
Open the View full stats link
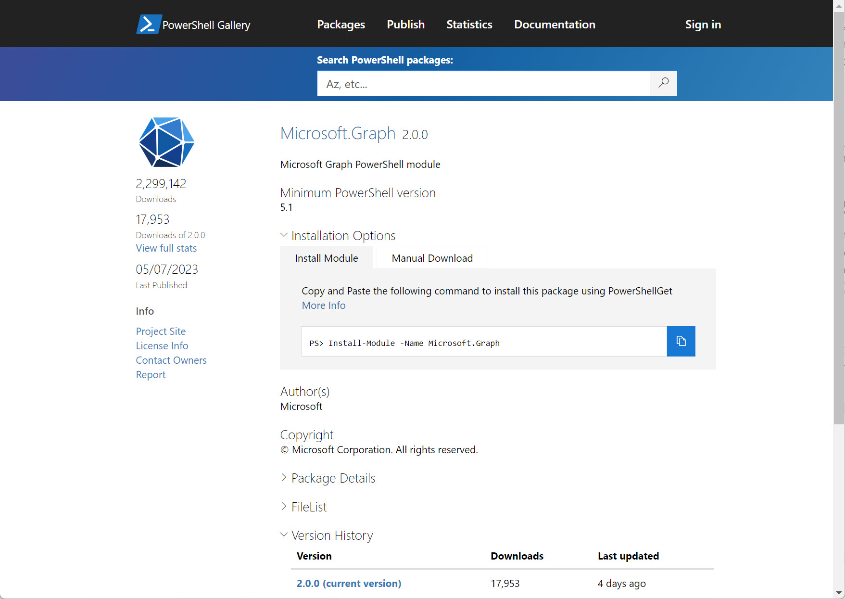coord(166,248)
